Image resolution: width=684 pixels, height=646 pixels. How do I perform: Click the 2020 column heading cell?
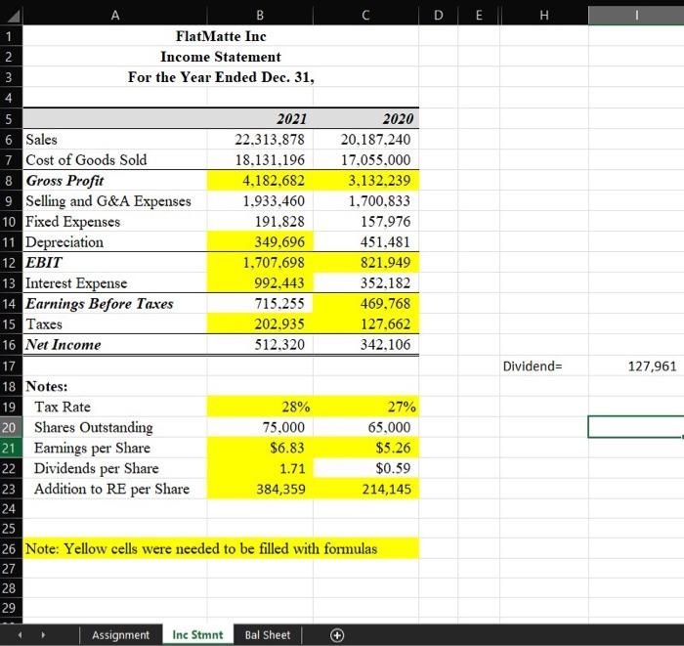[366, 118]
